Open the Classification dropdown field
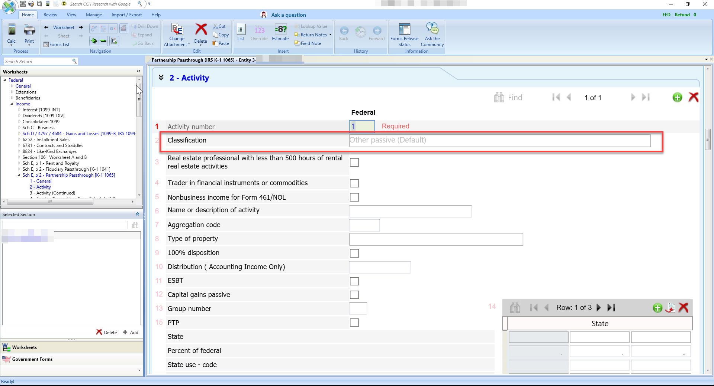The height and width of the screenshot is (386, 714). pyautogui.click(x=499, y=140)
